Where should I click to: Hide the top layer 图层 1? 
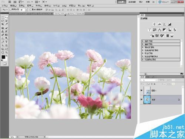pyautogui.click(x=141, y=91)
